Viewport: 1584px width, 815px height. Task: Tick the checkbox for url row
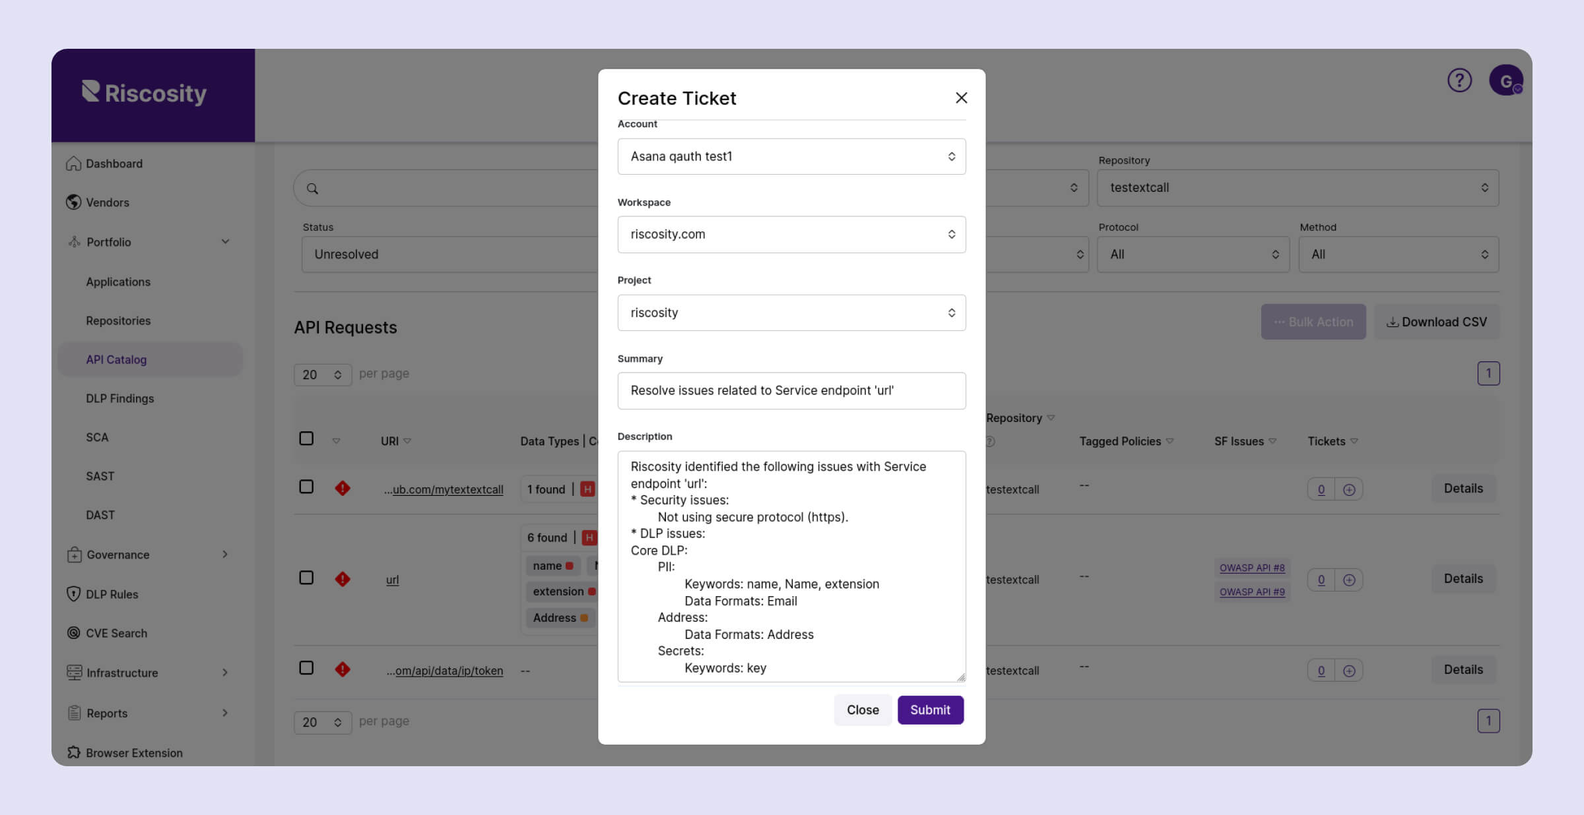[x=306, y=578]
